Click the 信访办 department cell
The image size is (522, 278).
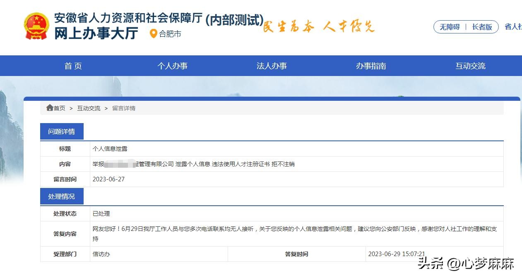[x=101, y=254]
